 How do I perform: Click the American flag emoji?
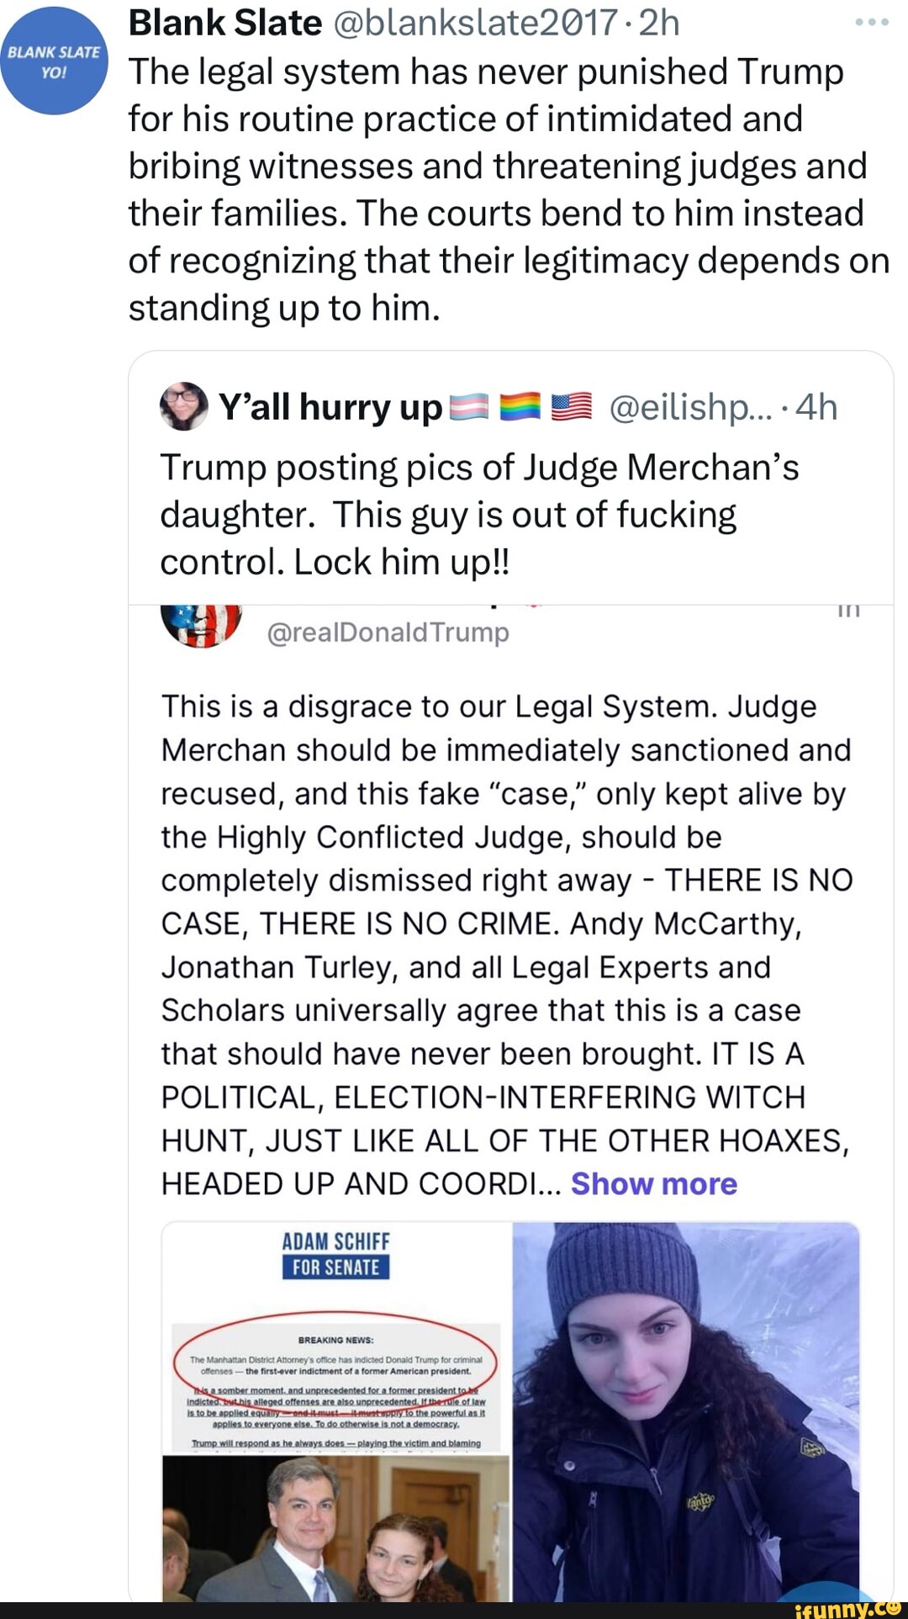[x=572, y=408]
